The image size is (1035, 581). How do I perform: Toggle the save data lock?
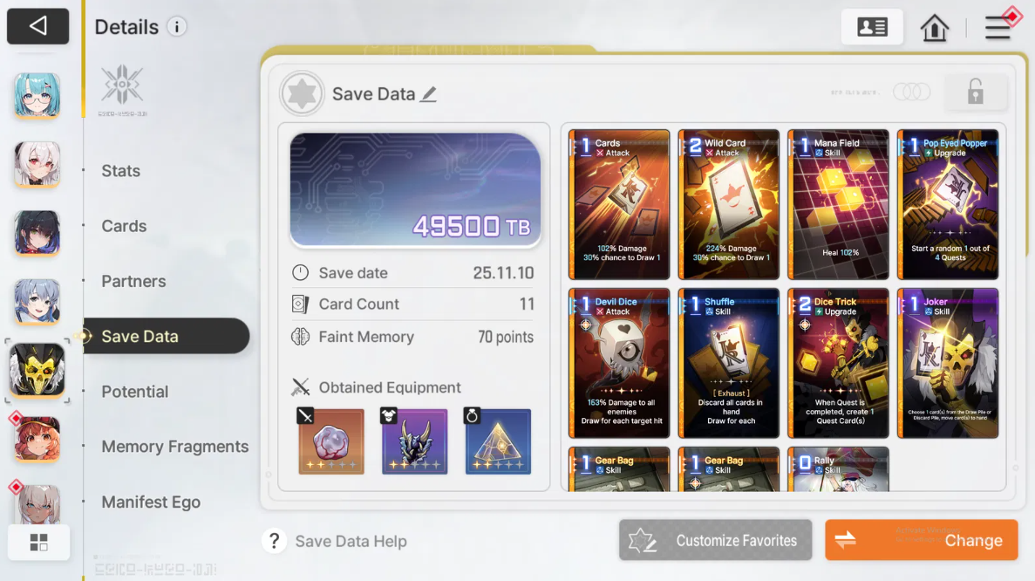tap(976, 92)
